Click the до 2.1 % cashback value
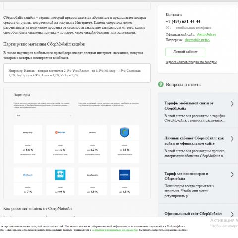Image resolution: width=238 pixels, height=238 pixels. pos(60,150)
